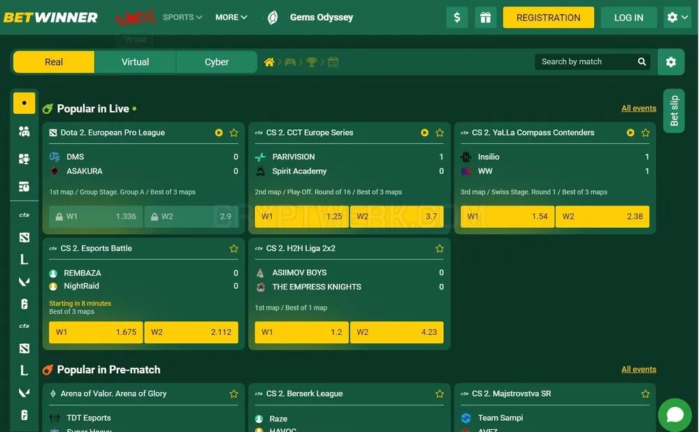Open the PARIVISION team row
The image size is (699, 432).
click(x=349, y=157)
